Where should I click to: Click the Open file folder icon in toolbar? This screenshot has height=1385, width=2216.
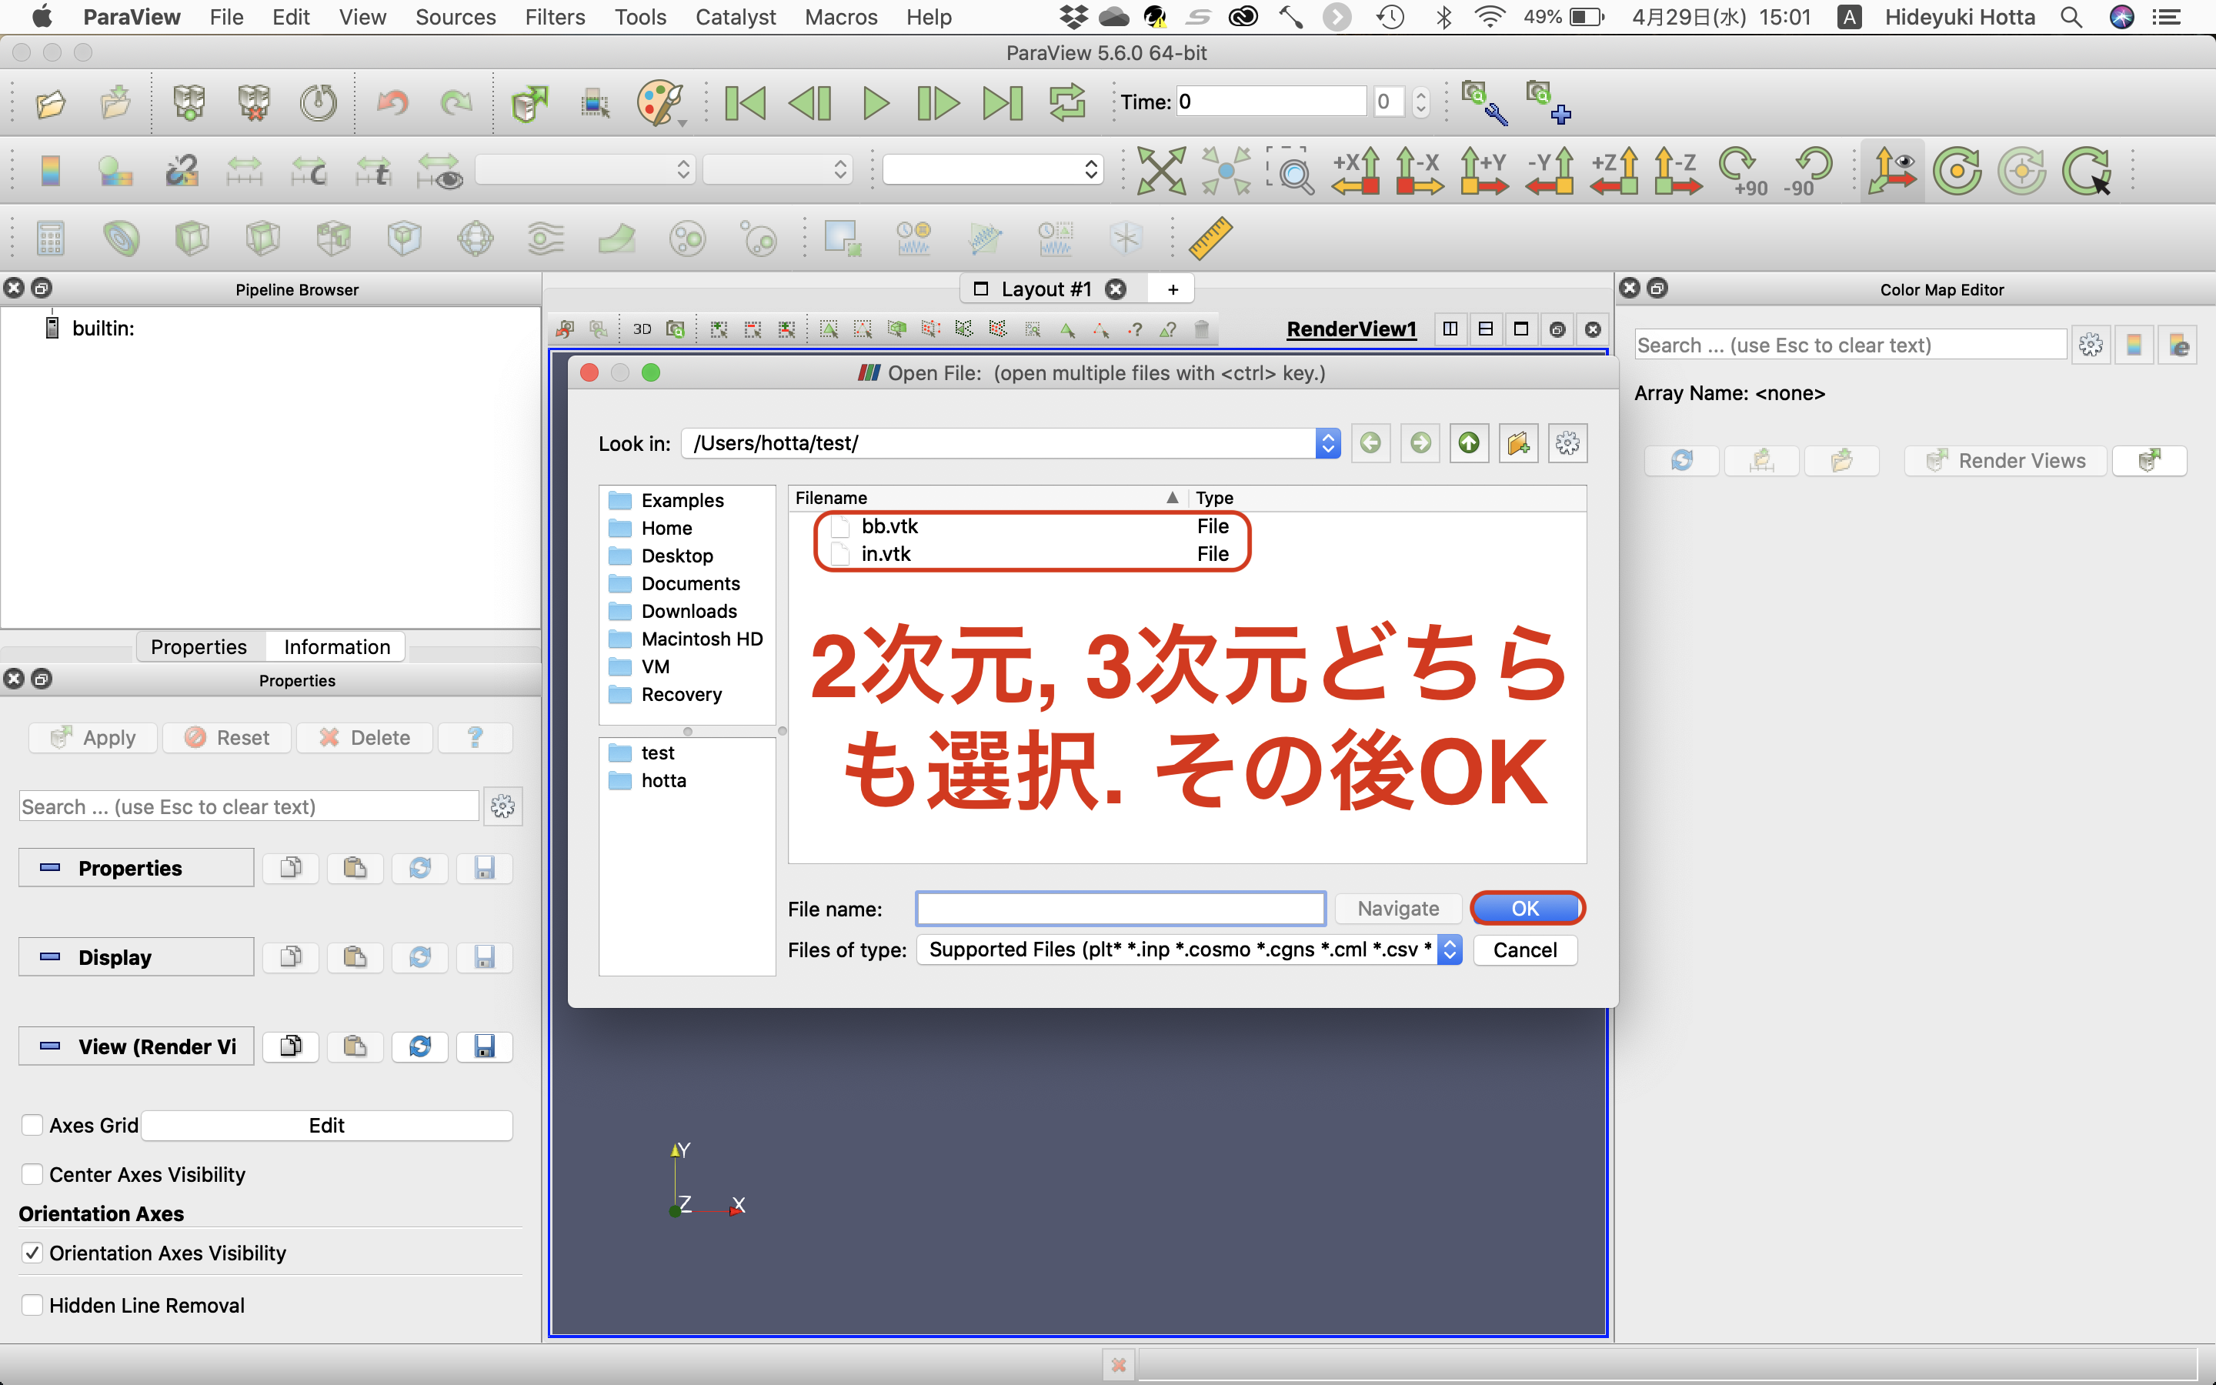point(50,102)
